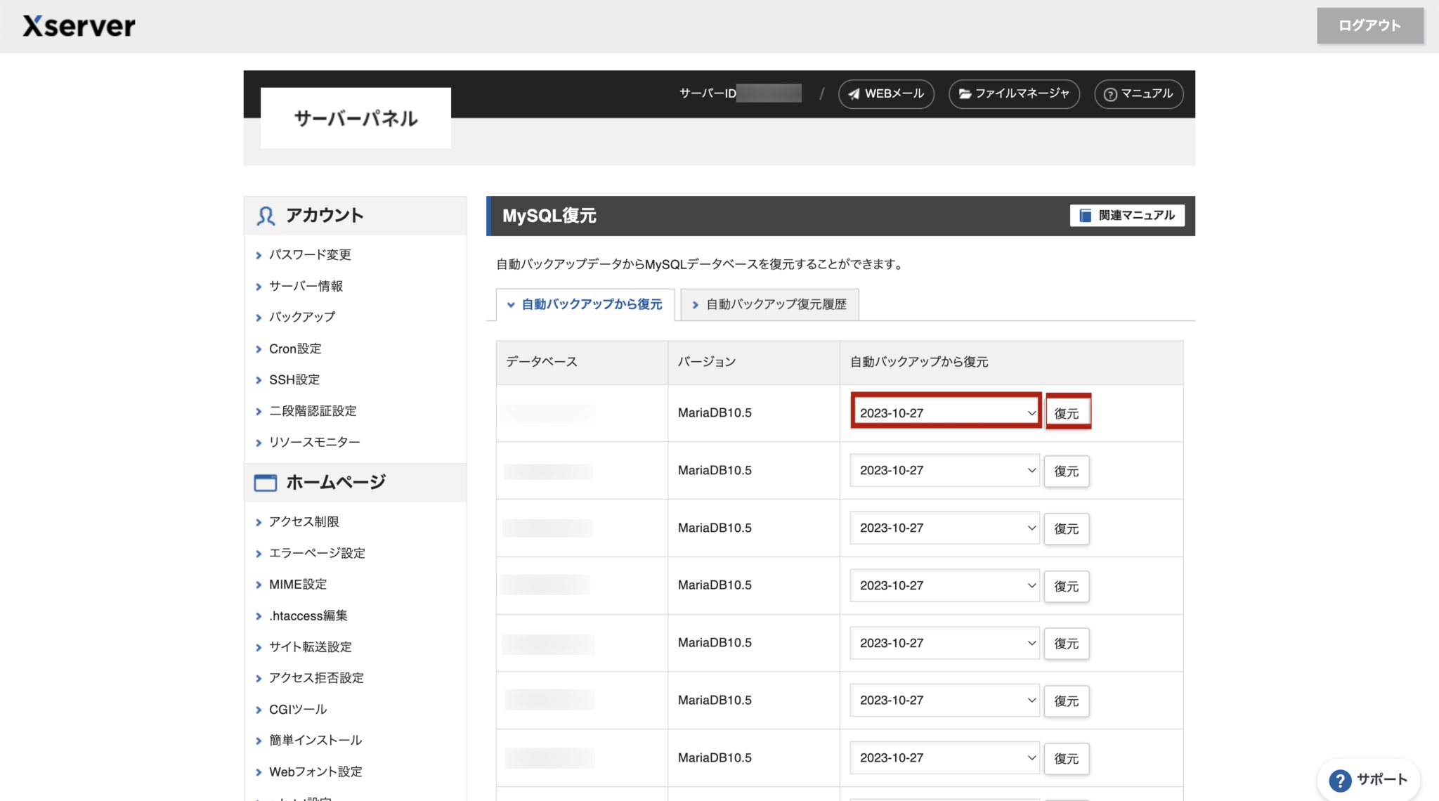Click the アカウント section person icon
The image size is (1439, 801).
click(264, 215)
